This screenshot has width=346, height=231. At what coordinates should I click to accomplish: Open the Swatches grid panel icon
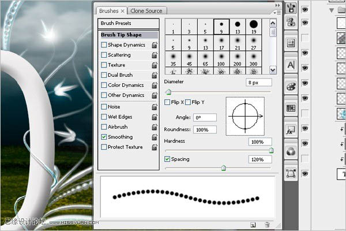(x=291, y=109)
